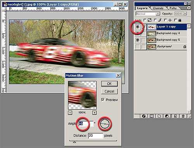194x148 pixels.
Task: Click the Add layer mask icon
Action: click(152, 116)
